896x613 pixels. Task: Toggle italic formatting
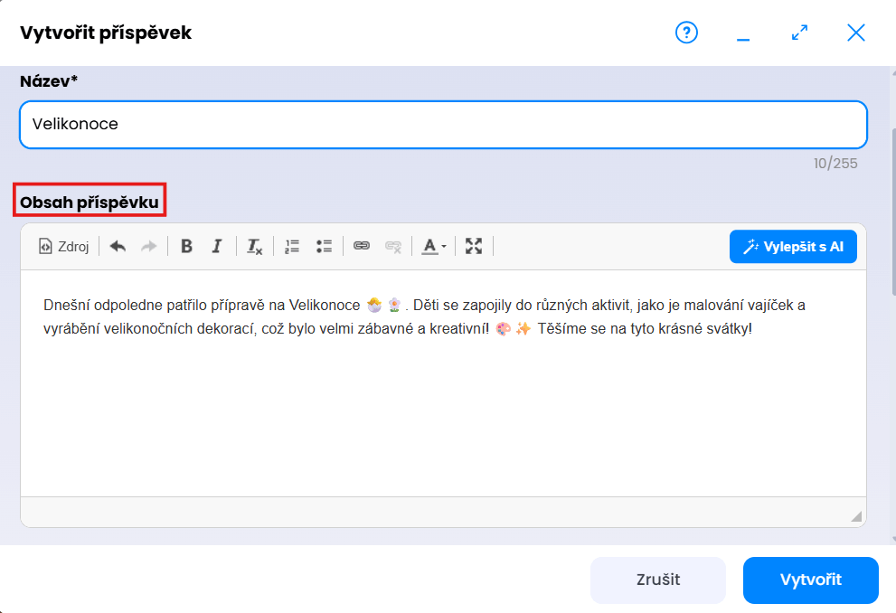[x=217, y=246]
